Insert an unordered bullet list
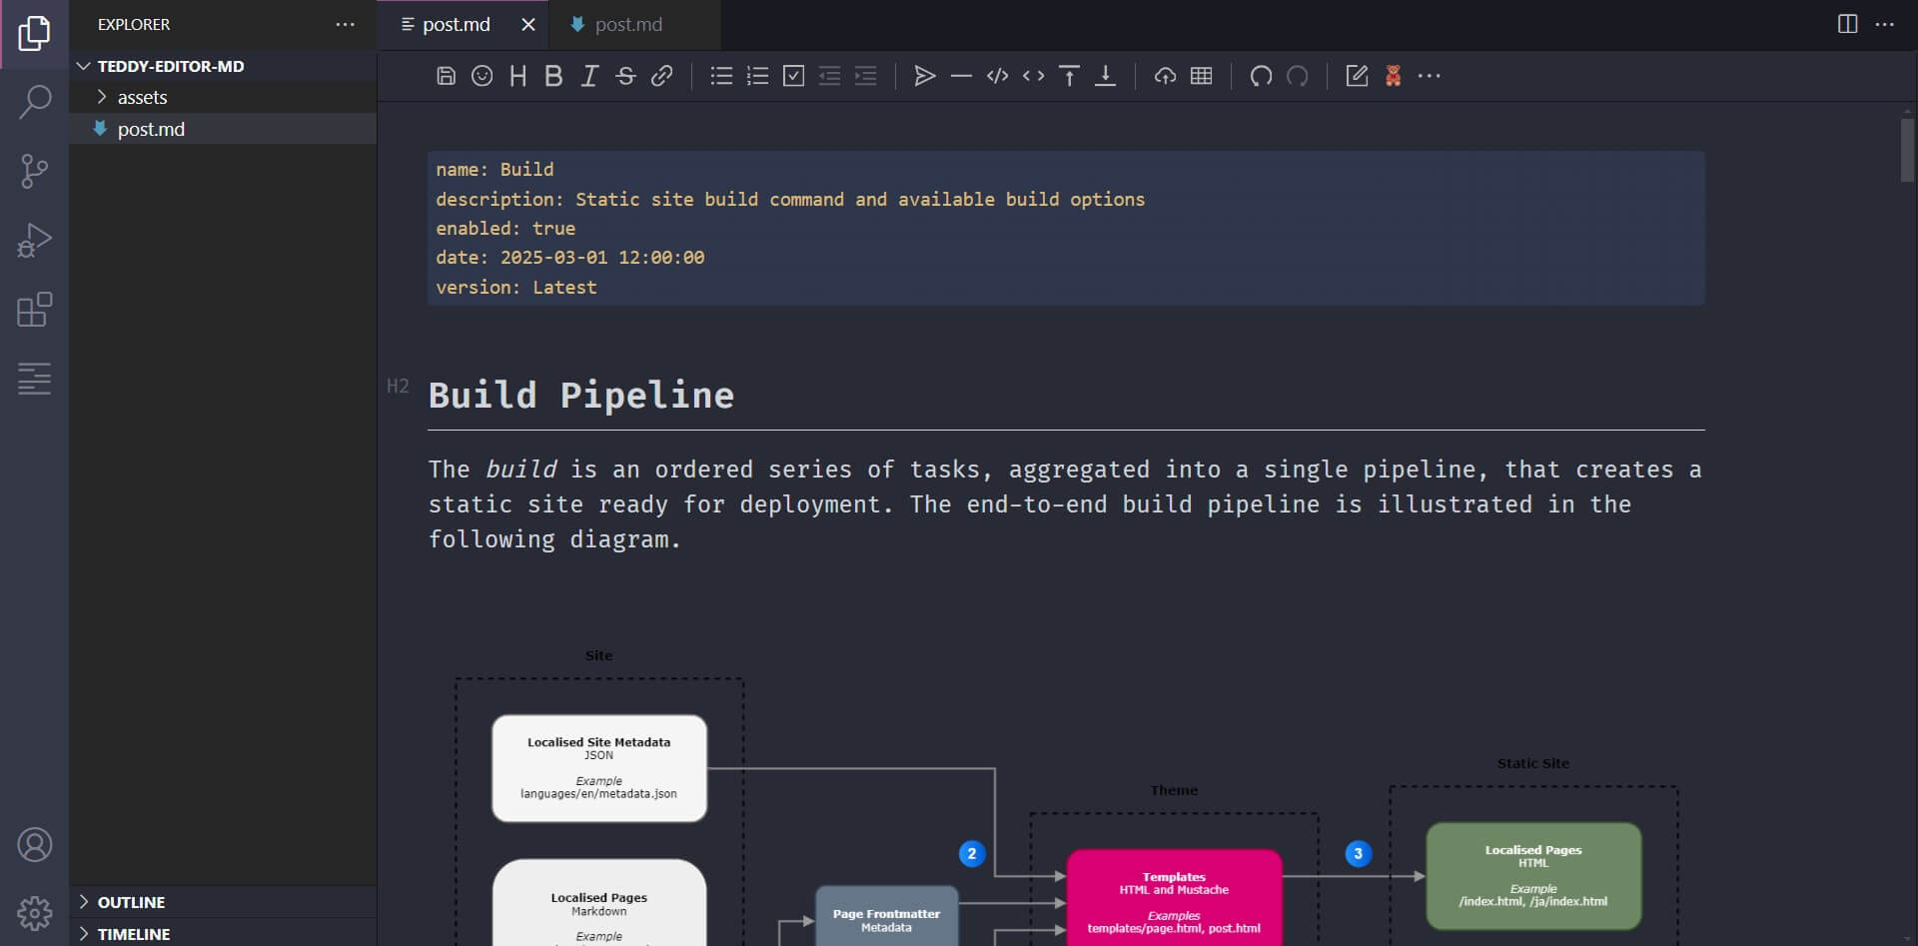The image size is (1918, 946). 721,76
